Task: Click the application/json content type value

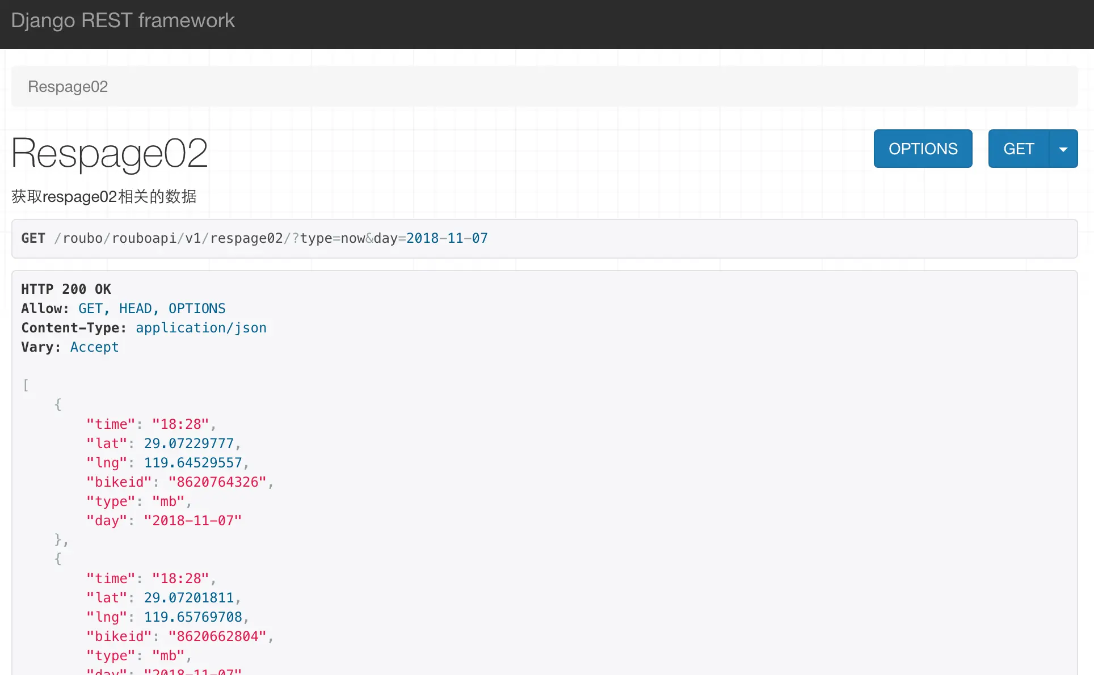Action: pos(201,328)
